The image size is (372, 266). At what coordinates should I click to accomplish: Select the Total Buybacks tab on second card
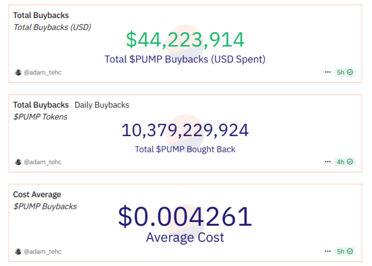point(40,105)
